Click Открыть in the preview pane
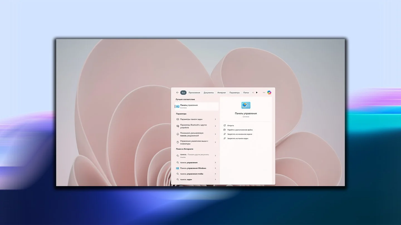Viewport: 401px width, 225px height. [x=231, y=126]
